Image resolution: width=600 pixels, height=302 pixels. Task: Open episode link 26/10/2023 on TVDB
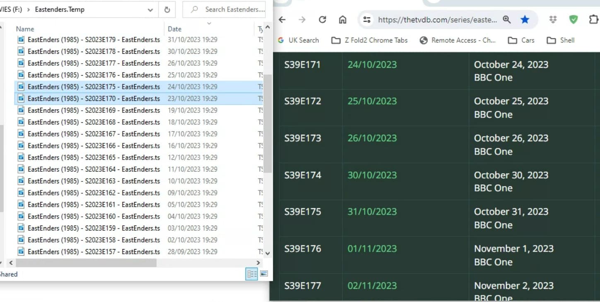(372, 138)
